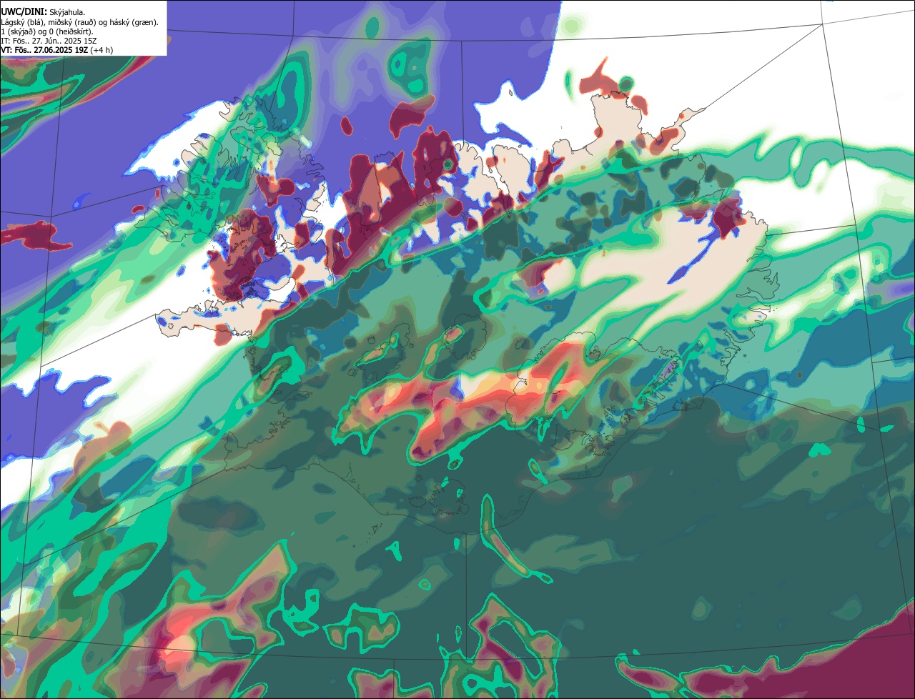Click the "miðský (rauð)" legend text

pos(71,22)
